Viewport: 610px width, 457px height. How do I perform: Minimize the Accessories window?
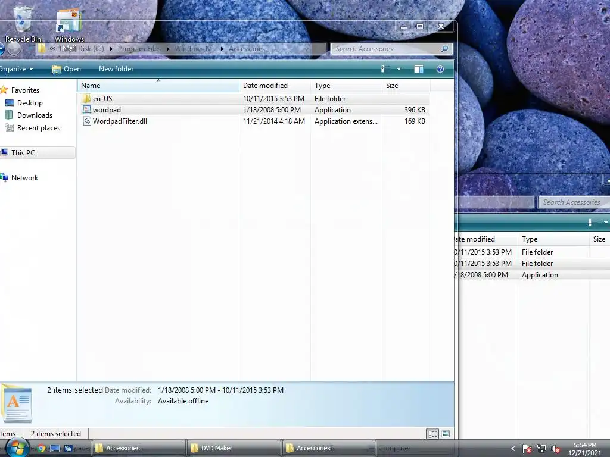404,26
